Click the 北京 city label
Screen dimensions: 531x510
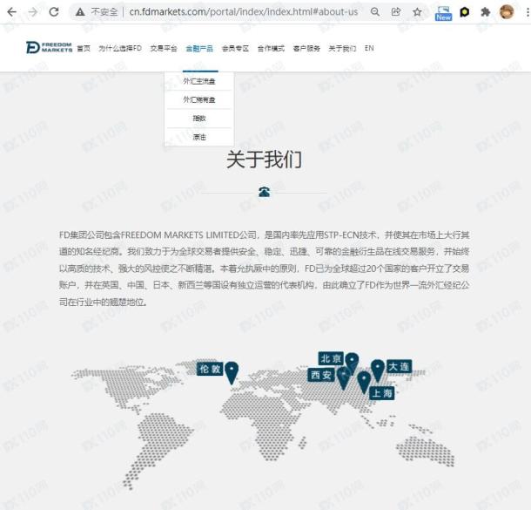click(331, 358)
